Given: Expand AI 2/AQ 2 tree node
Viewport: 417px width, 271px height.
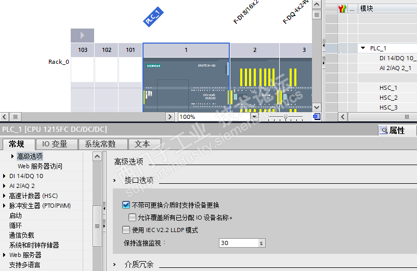Looking at the screenshot, I should point(4,186).
